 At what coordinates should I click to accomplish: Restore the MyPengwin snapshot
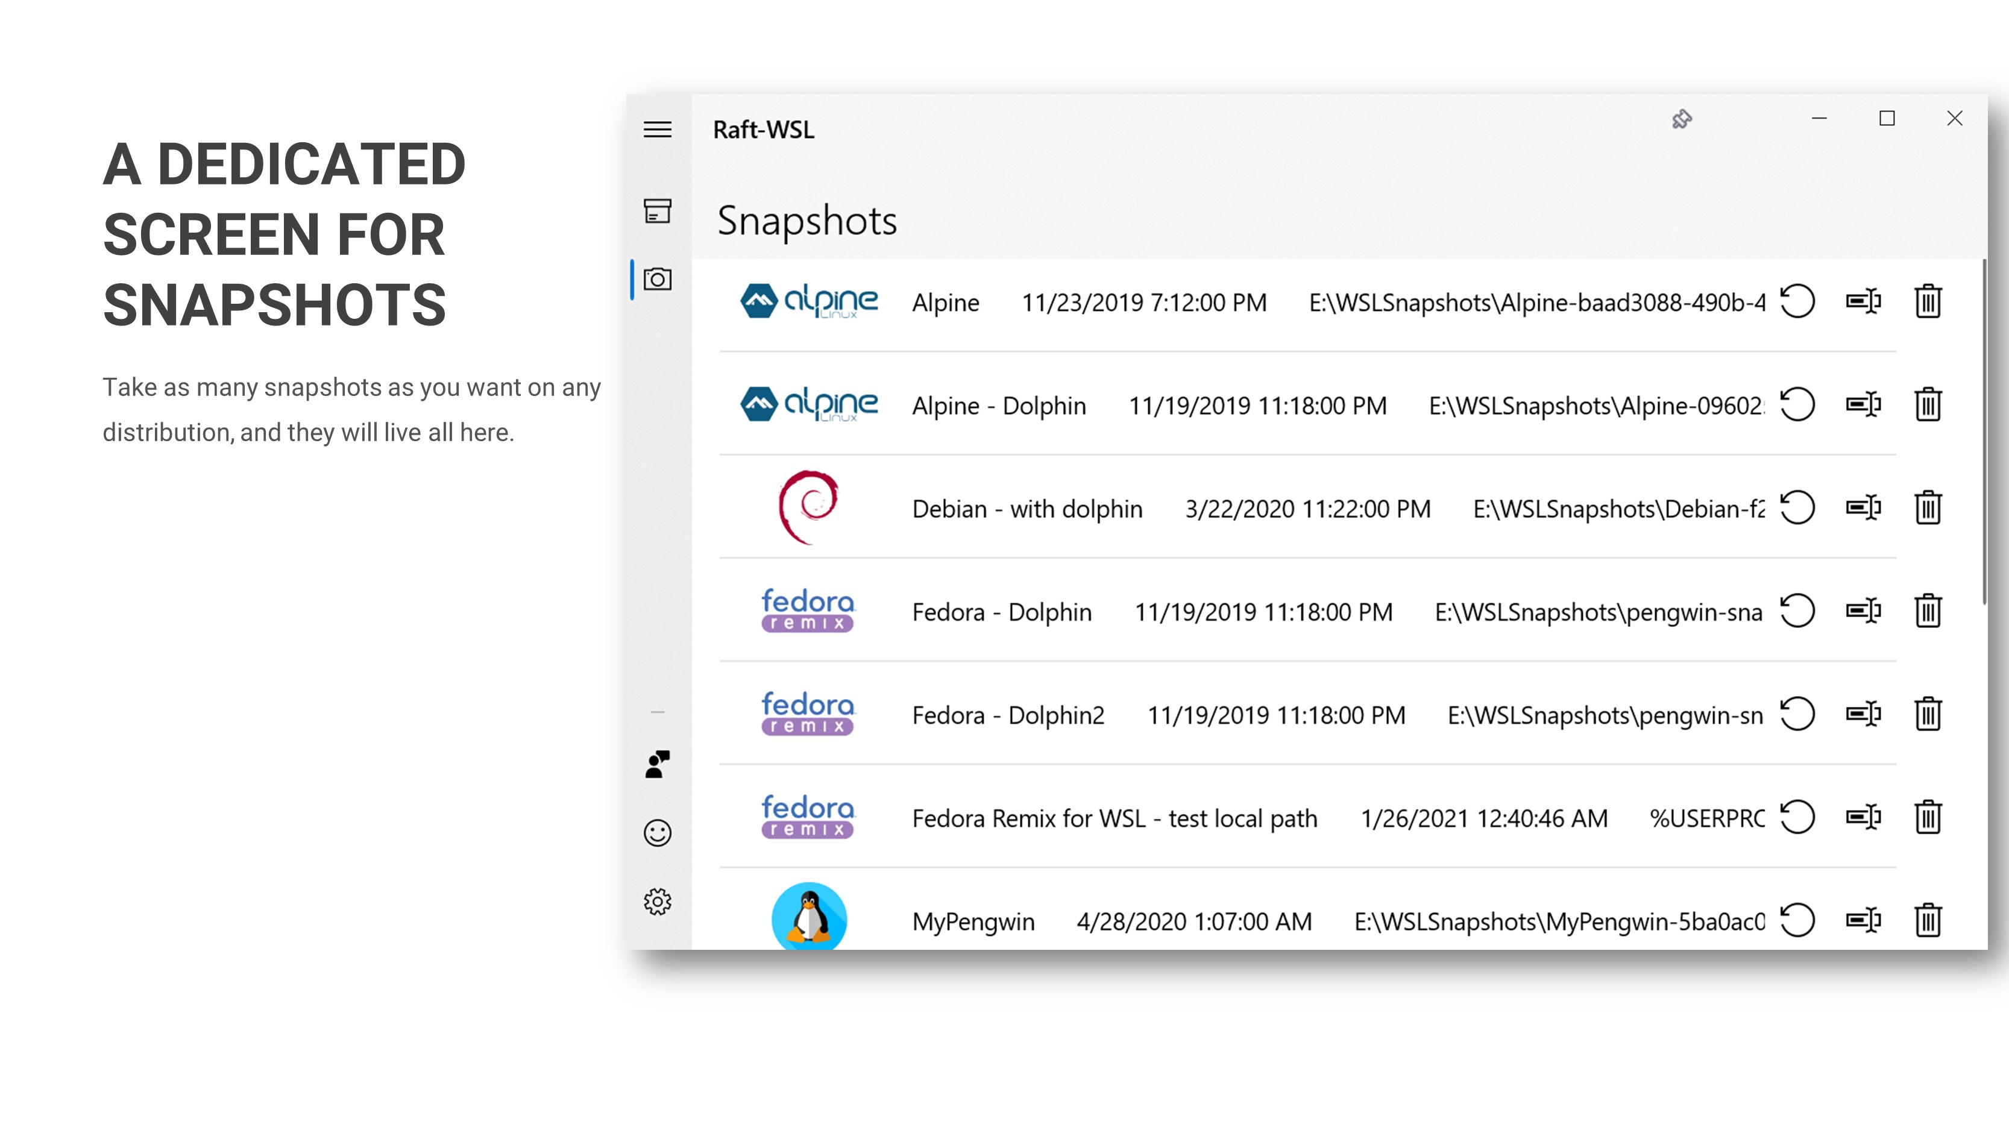point(1797,920)
